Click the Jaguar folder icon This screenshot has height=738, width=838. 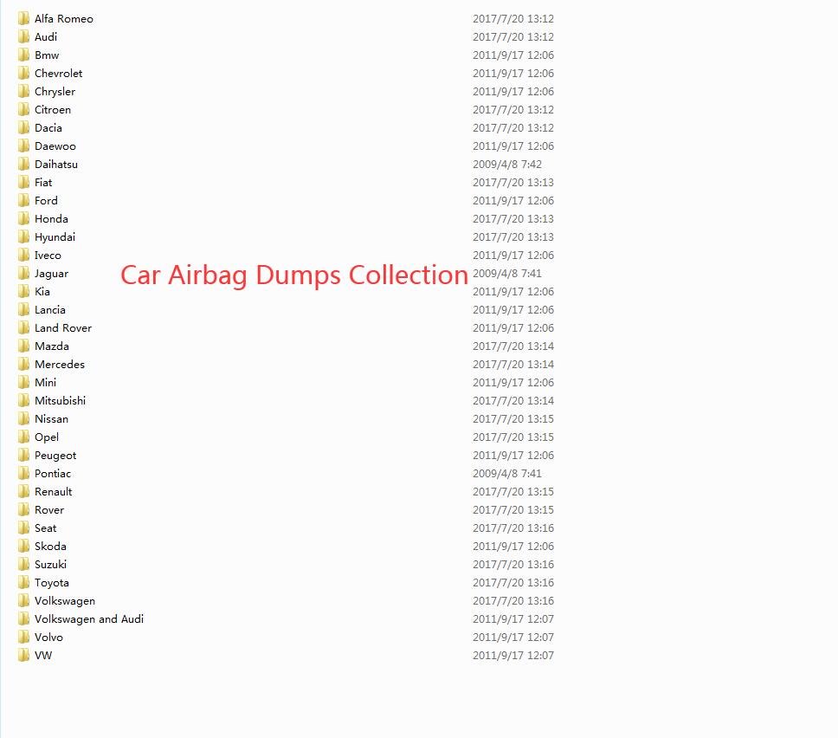tap(23, 273)
